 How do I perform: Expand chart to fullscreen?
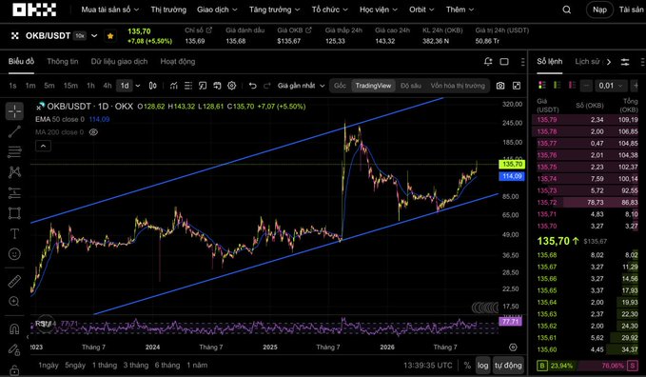point(517,86)
